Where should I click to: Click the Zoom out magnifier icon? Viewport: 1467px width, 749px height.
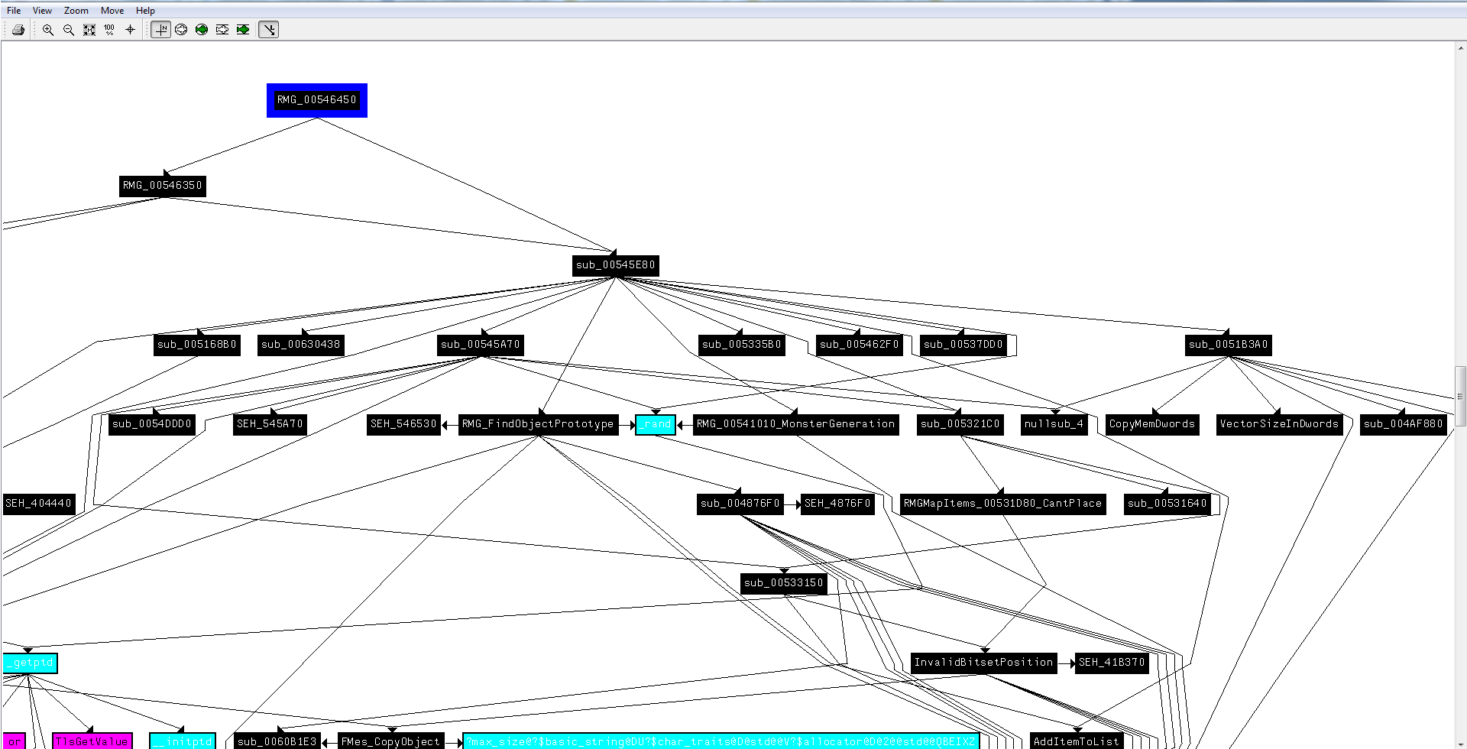(x=69, y=30)
